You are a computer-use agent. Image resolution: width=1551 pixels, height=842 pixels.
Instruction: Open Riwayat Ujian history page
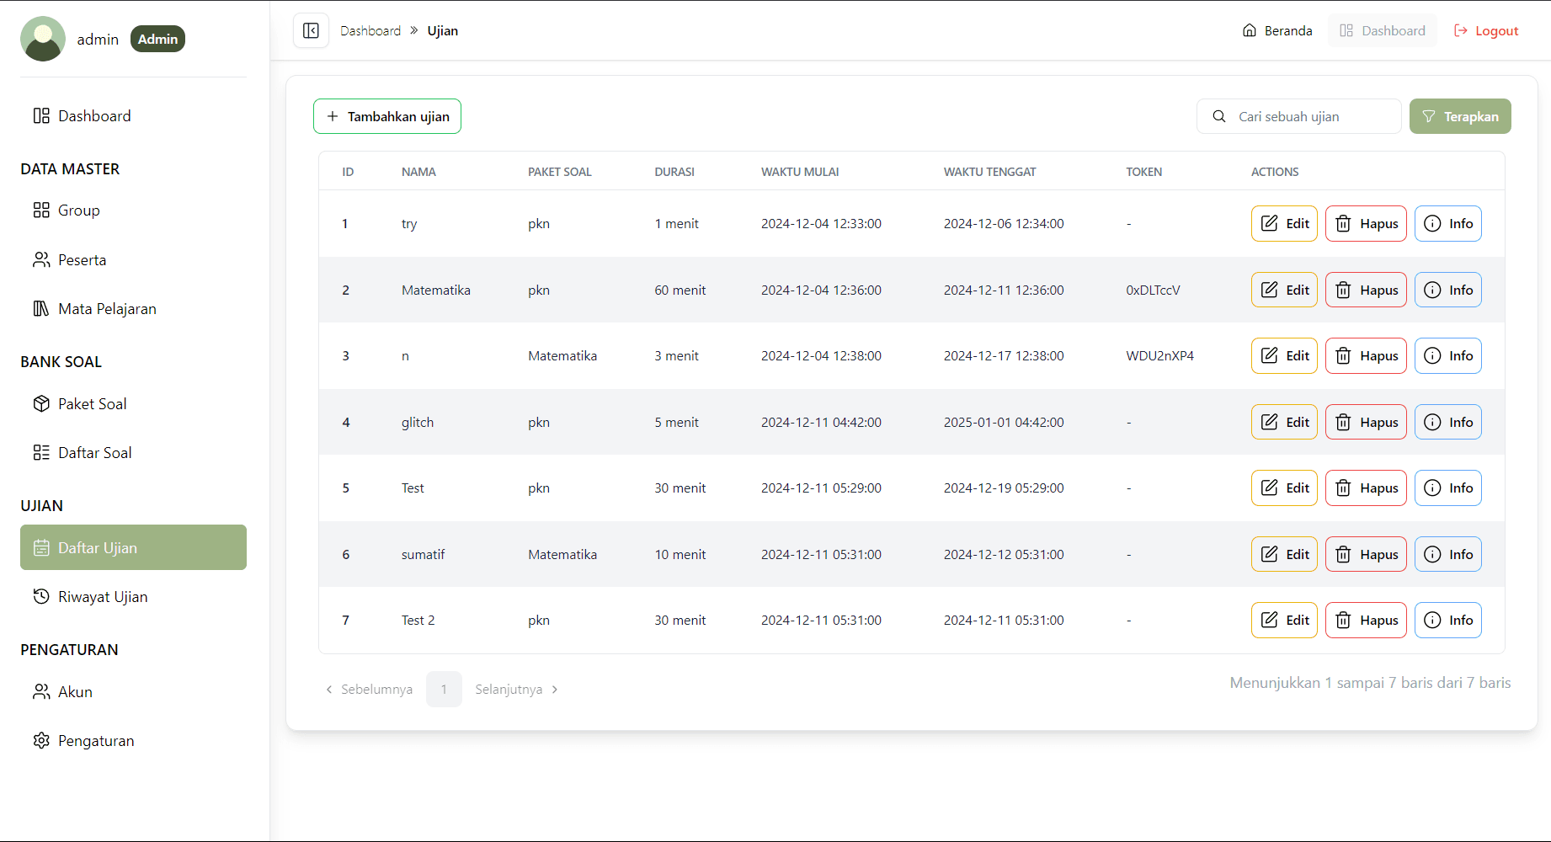click(102, 597)
